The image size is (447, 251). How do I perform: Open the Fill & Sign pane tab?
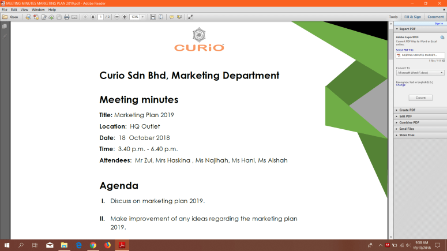click(412, 17)
